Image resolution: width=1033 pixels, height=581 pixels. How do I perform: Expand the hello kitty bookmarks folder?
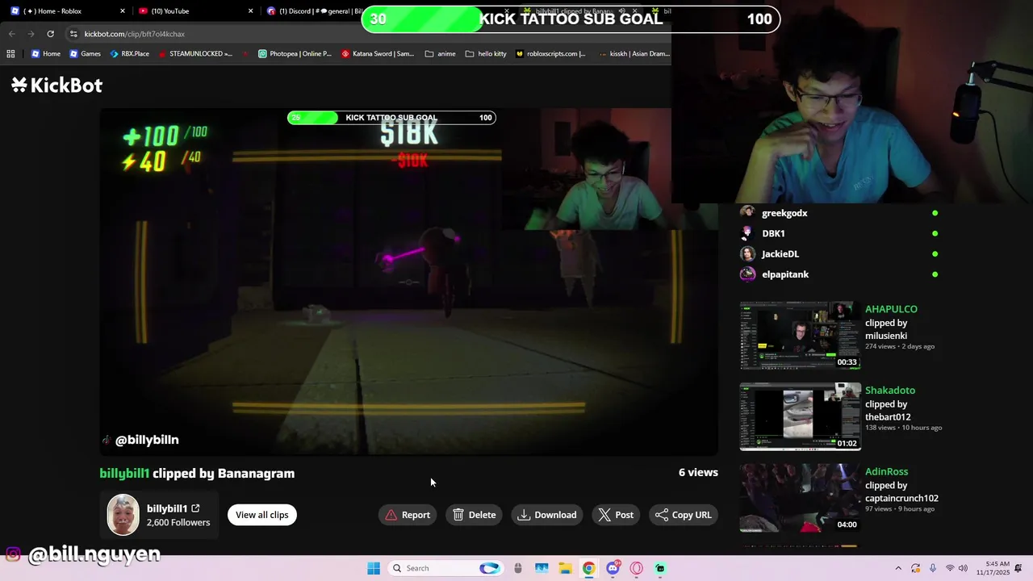pyautogui.click(x=486, y=54)
